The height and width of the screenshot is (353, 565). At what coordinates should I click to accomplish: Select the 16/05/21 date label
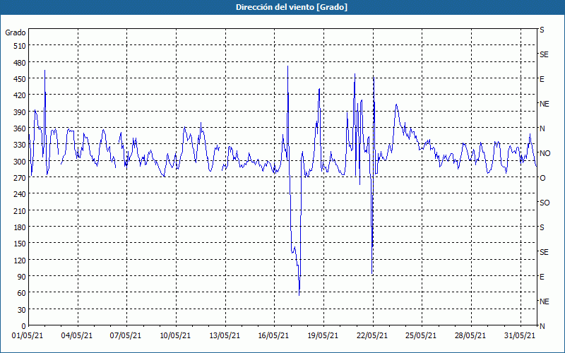click(273, 336)
